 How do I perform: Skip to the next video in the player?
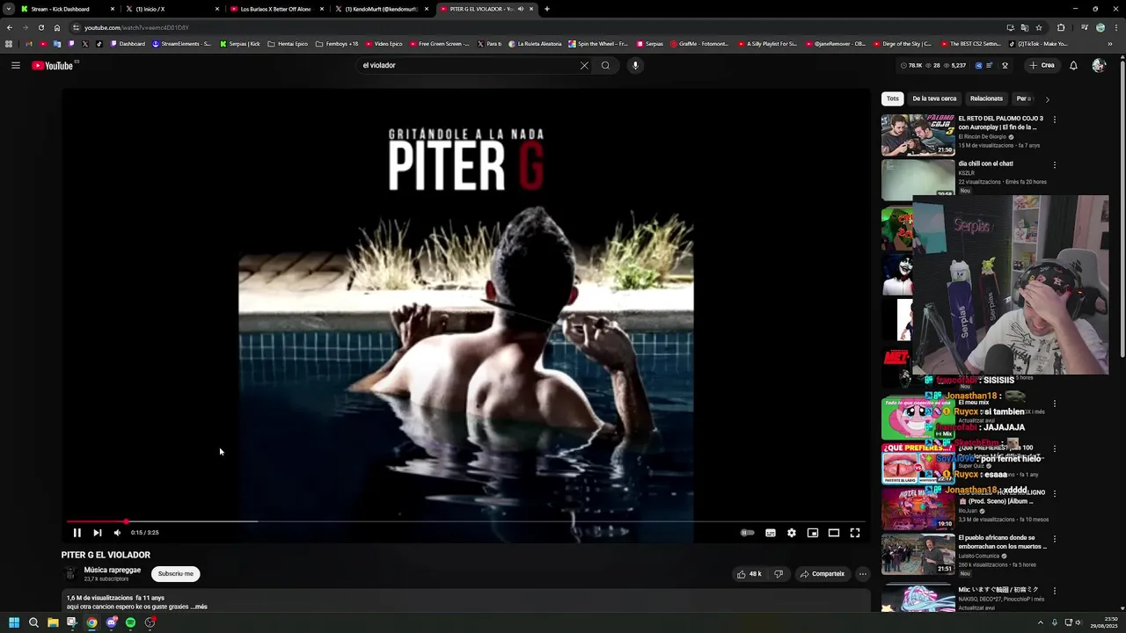[98, 533]
